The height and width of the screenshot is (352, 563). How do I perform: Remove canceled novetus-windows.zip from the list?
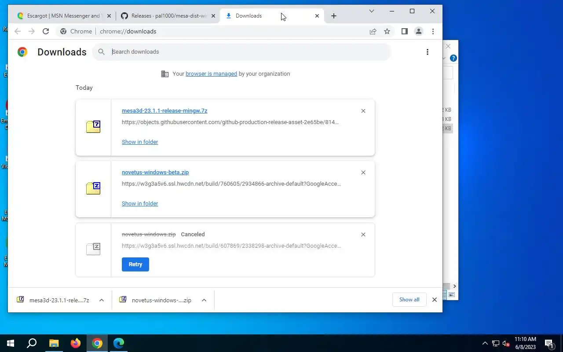[x=363, y=235]
